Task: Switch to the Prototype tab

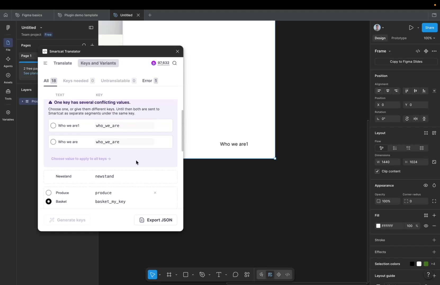Action: tap(399, 38)
